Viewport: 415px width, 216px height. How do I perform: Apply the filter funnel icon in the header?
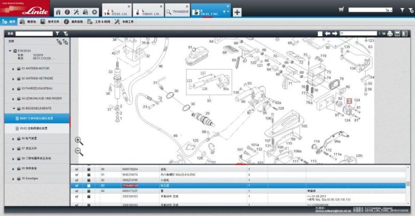click(x=402, y=10)
